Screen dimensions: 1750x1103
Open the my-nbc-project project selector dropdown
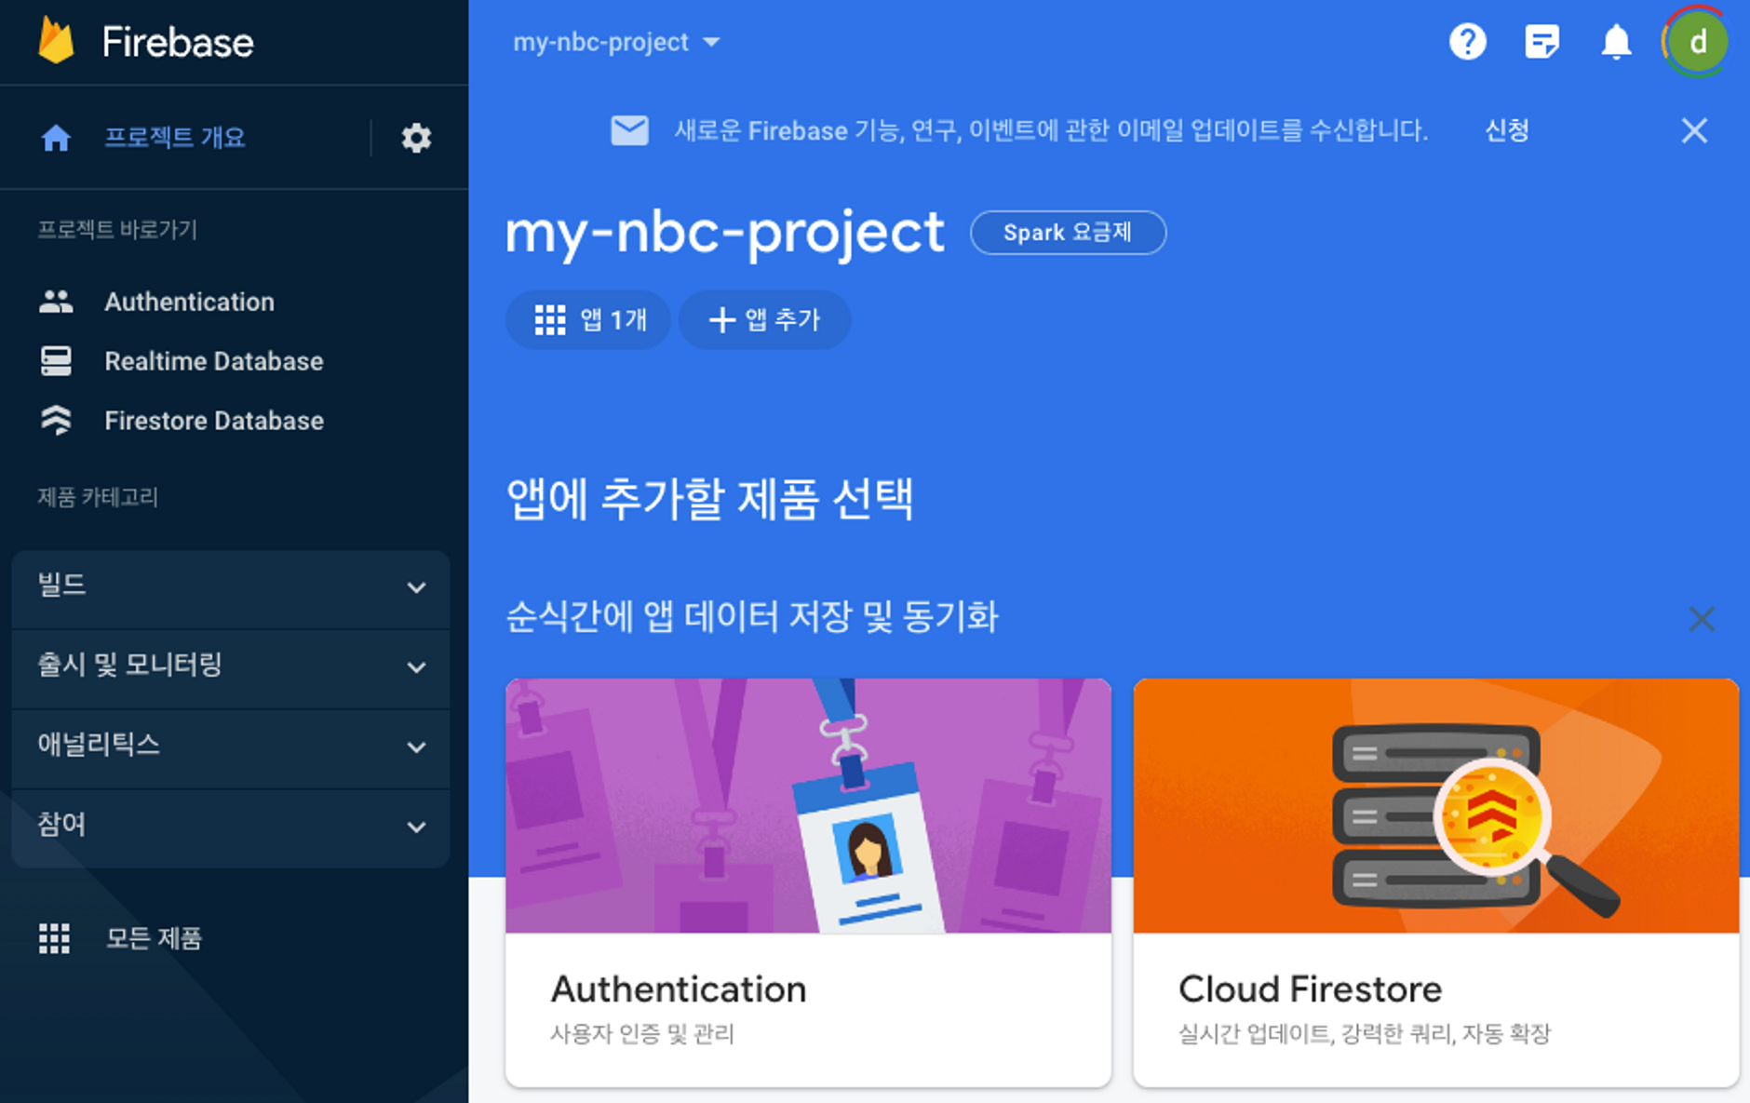pos(617,42)
